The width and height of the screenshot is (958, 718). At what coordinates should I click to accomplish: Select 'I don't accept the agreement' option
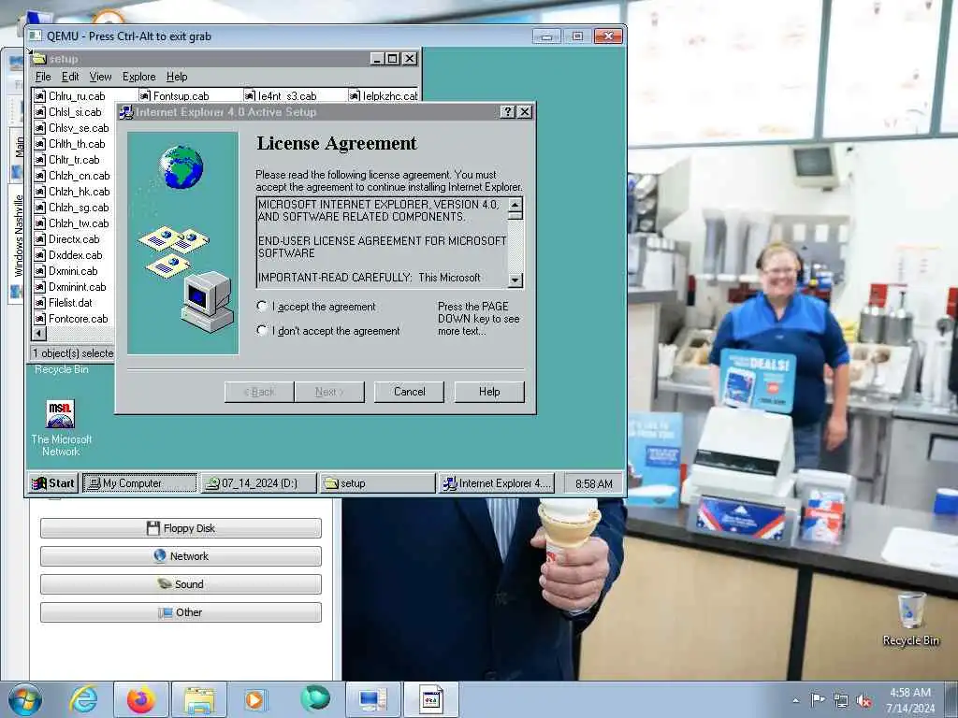262,330
